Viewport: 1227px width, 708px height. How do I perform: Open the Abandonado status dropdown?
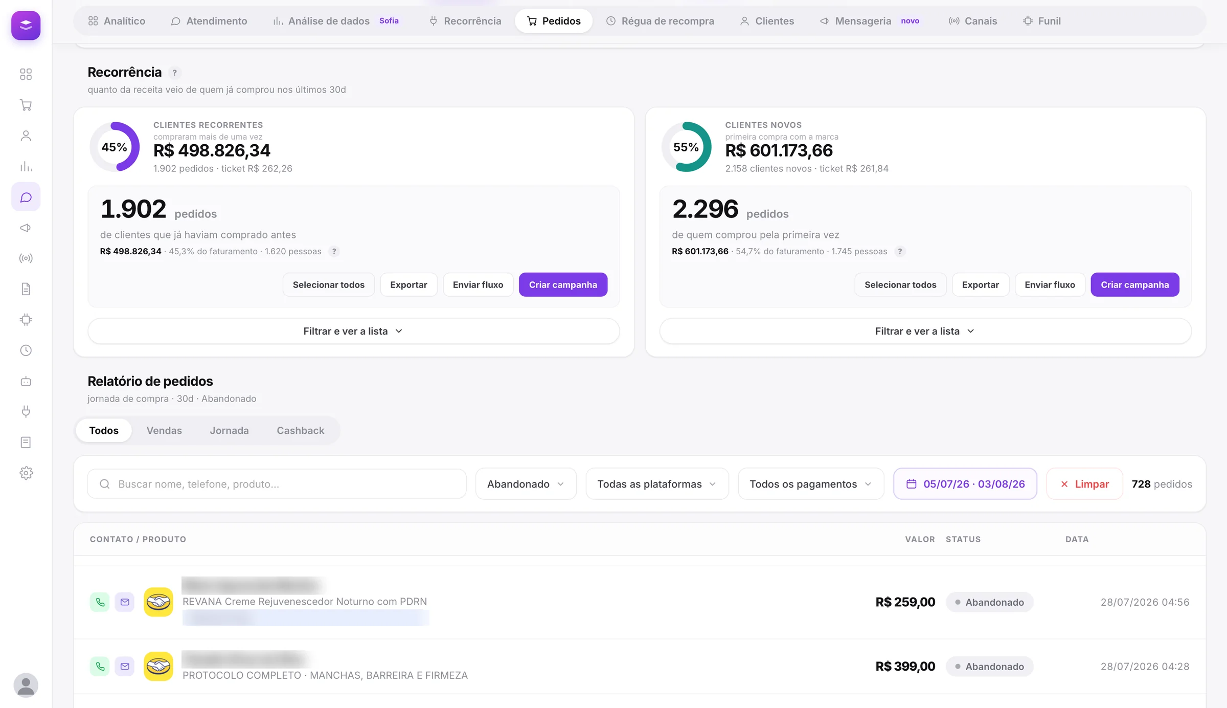(x=526, y=484)
